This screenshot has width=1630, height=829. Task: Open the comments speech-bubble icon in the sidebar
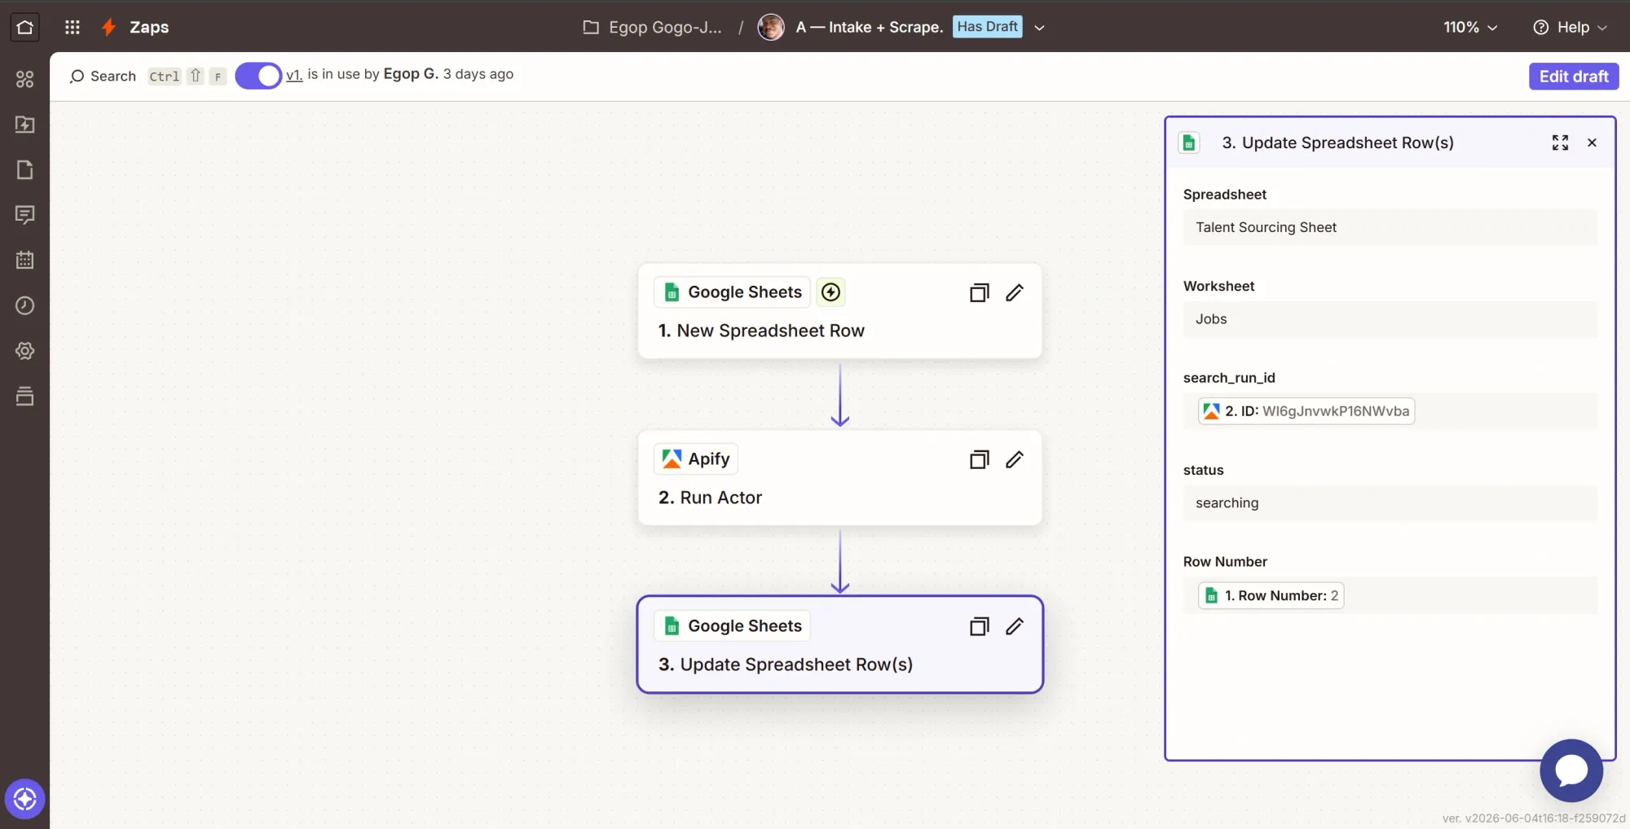pos(25,215)
